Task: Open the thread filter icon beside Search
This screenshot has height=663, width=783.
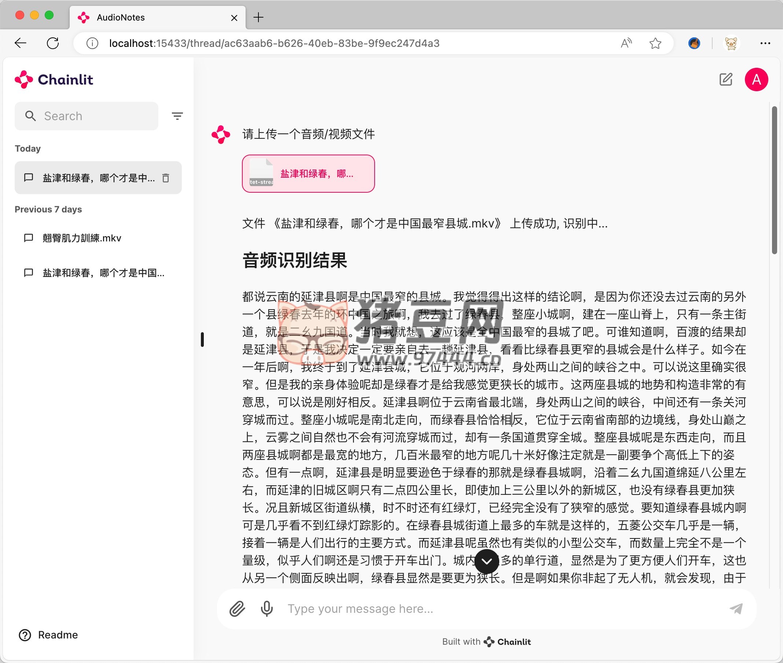Action: [177, 116]
